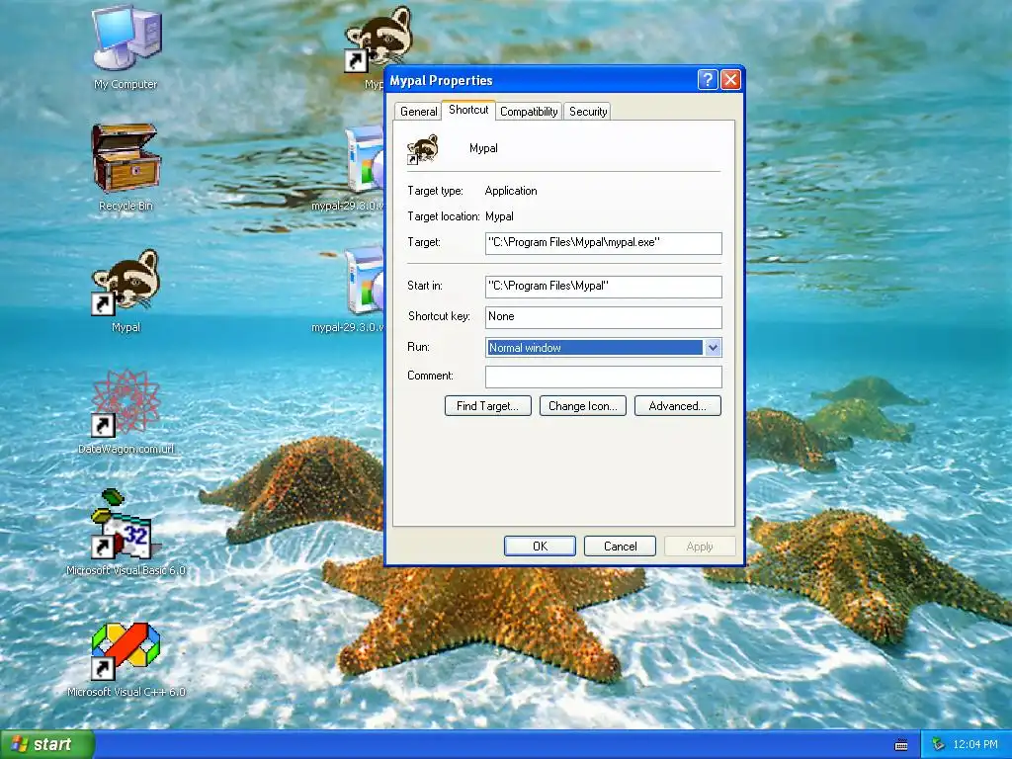1012x759 pixels.
Task: Switch to the General tab
Action: tap(419, 112)
